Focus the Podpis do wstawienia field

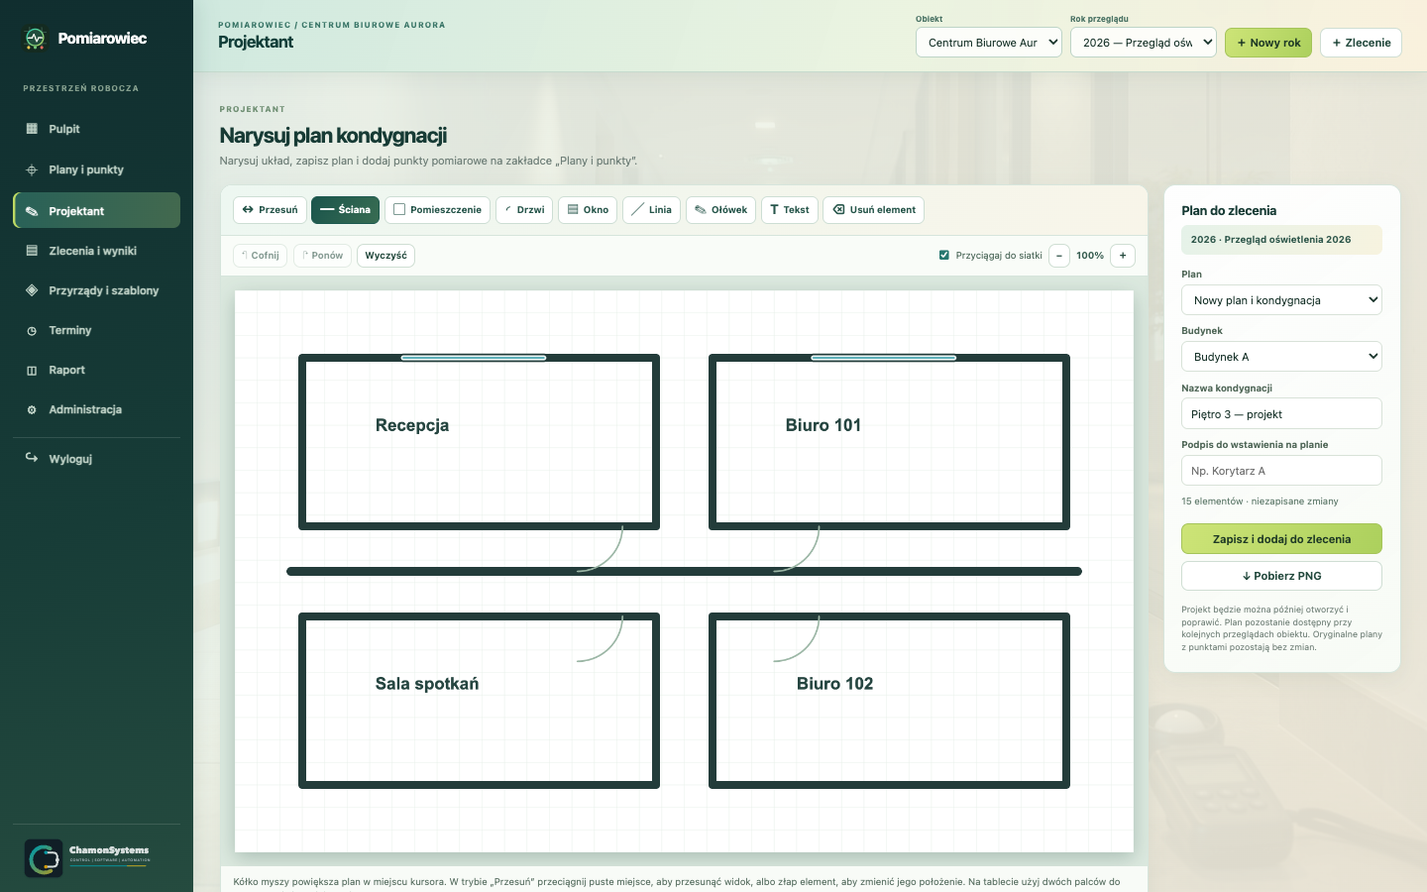[1281, 471]
